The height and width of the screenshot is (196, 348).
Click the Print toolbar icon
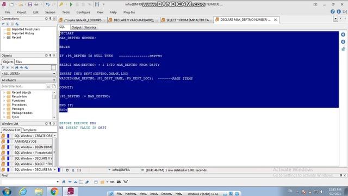point(36,4)
